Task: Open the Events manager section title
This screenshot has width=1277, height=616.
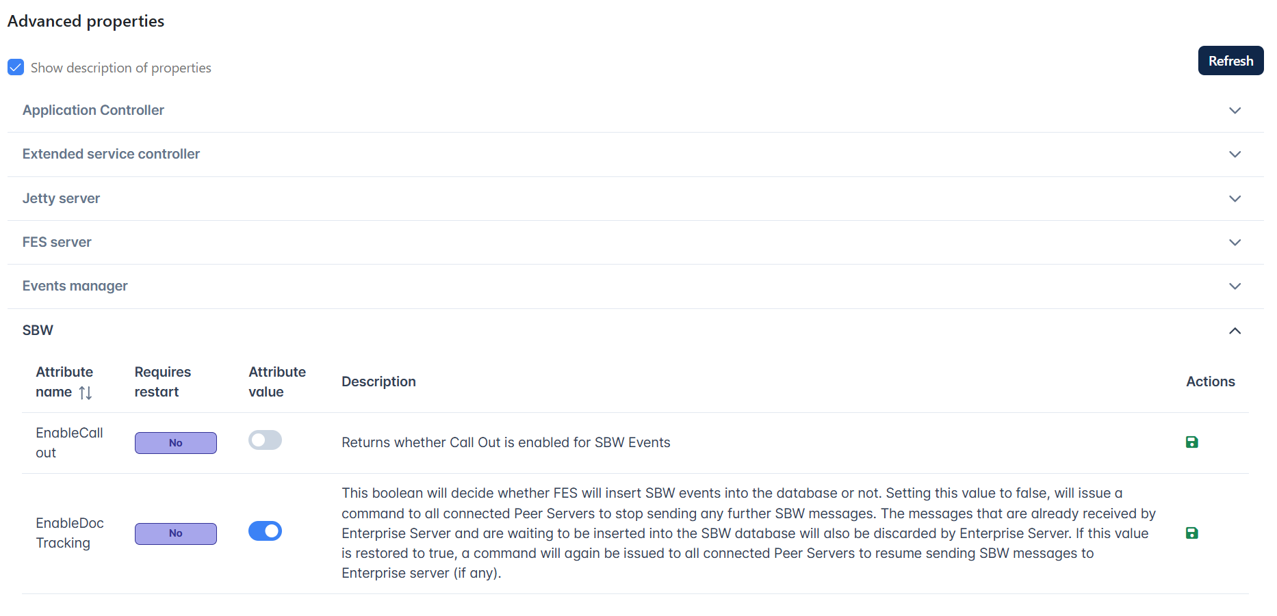Action: [x=75, y=286]
